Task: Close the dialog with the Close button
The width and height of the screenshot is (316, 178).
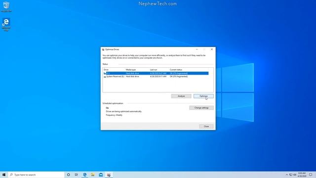Action: (x=206, y=127)
